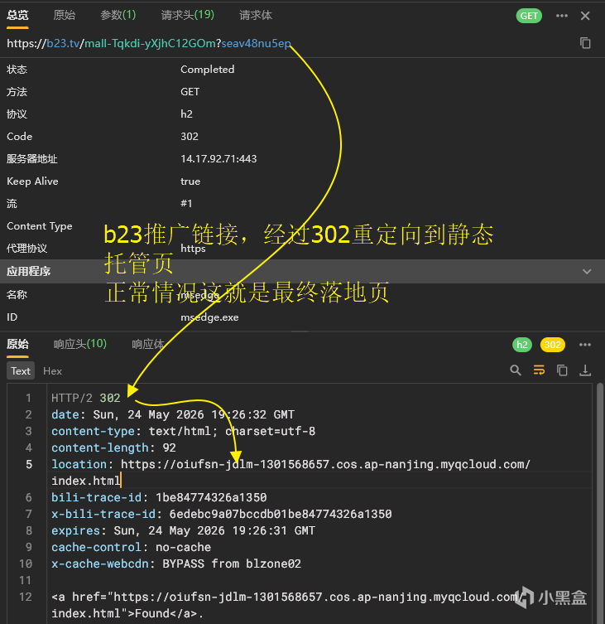Click the 服务器地址 label
The image size is (605, 624).
(31, 159)
